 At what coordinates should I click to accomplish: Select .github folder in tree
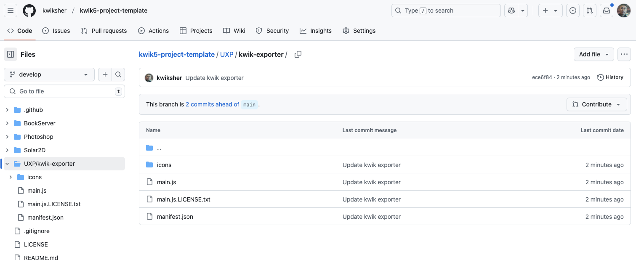click(x=33, y=110)
